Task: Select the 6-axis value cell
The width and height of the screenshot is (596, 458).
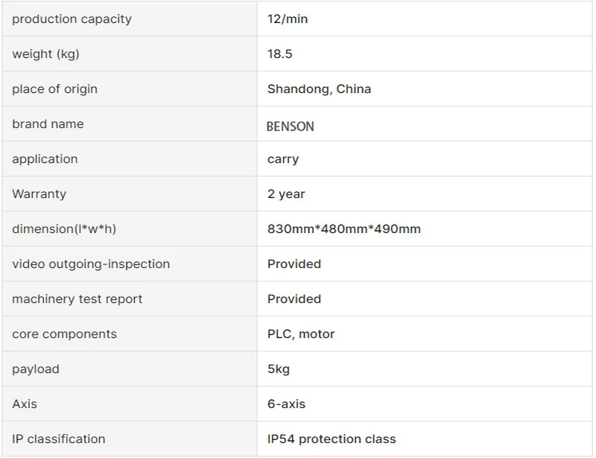Action: [x=425, y=404]
